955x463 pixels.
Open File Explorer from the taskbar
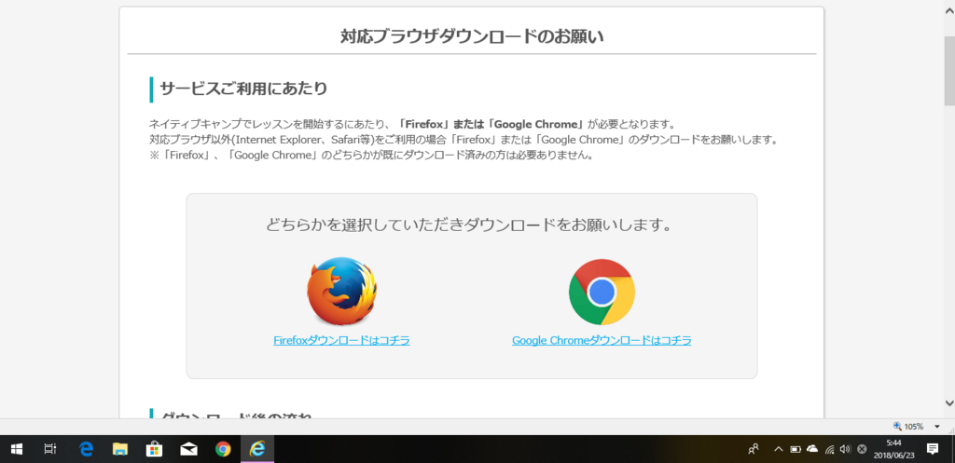pos(120,450)
